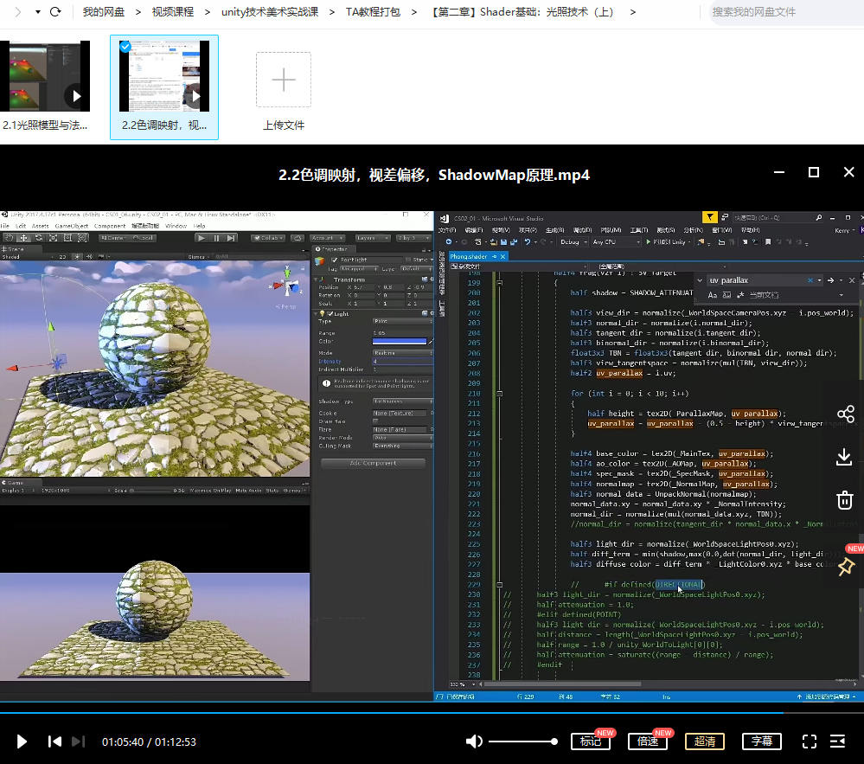This screenshot has height=764, width=864.
Task: Toggle the Light component enabled checkbox
Action: (330, 314)
